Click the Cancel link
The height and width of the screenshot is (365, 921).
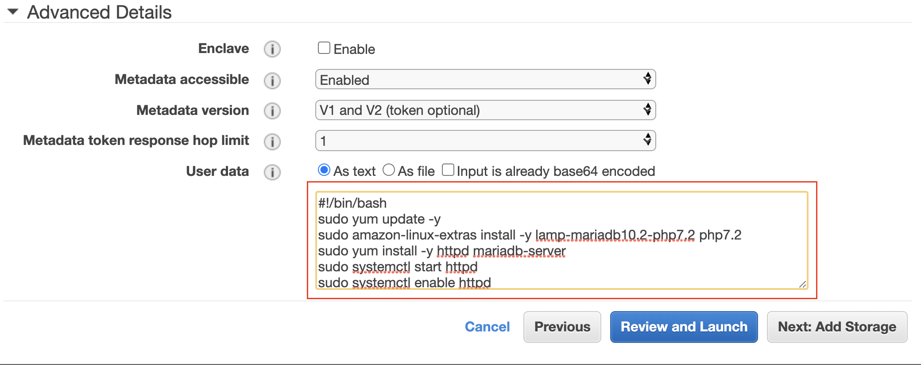coord(487,327)
